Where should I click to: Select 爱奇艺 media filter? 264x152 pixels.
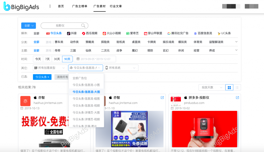(x=132, y=33)
